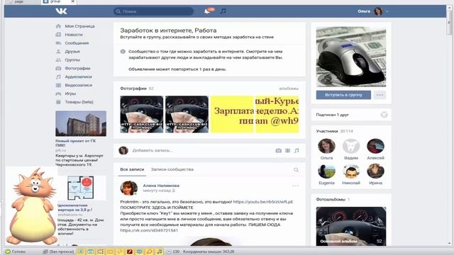Open the альбомы link in photos block
454x255 pixels.
289,89
